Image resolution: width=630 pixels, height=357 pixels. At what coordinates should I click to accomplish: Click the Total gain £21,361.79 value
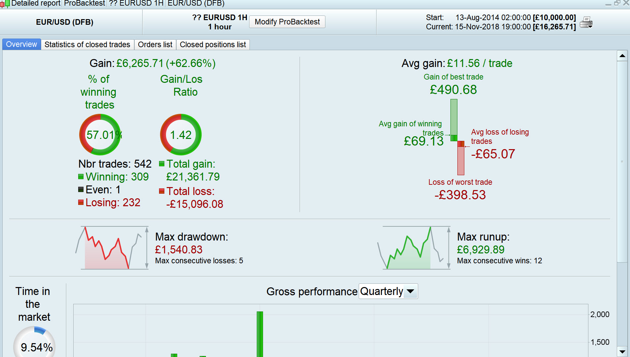(x=193, y=177)
